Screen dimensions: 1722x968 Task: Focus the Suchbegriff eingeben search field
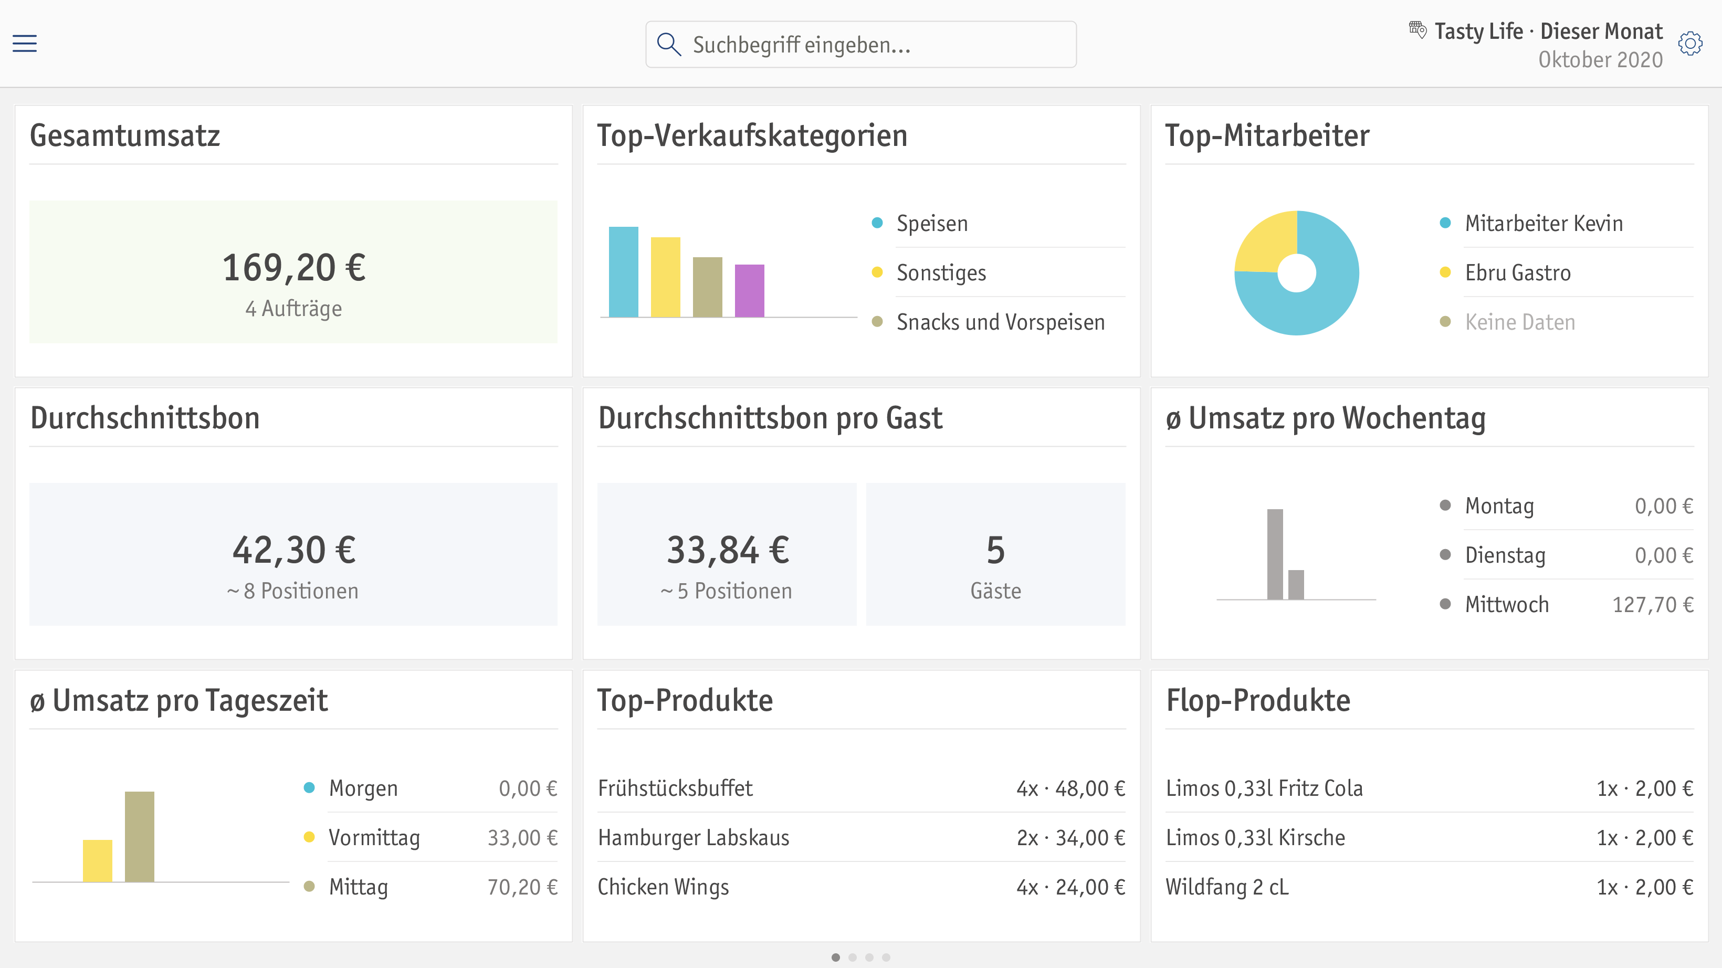tap(861, 44)
